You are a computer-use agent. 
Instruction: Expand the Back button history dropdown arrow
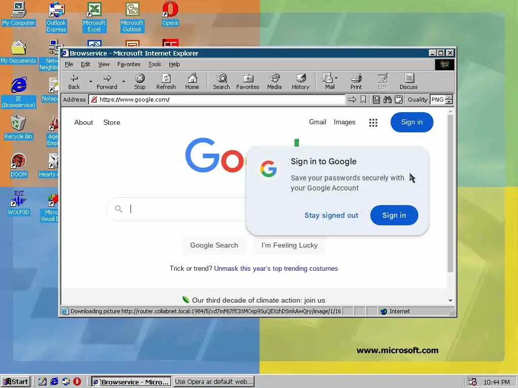(x=90, y=81)
